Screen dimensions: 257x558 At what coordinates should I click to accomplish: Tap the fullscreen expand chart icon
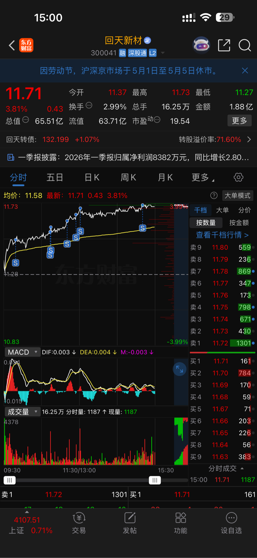click(x=180, y=369)
